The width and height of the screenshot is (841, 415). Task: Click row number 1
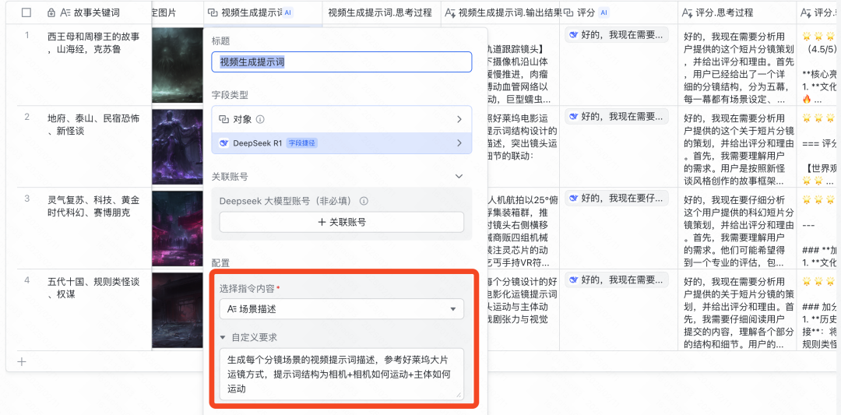click(x=26, y=35)
